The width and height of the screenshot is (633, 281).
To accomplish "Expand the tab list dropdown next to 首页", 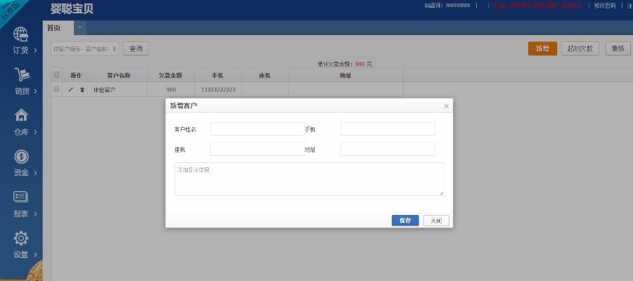I will pyautogui.click(x=80, y=27).
